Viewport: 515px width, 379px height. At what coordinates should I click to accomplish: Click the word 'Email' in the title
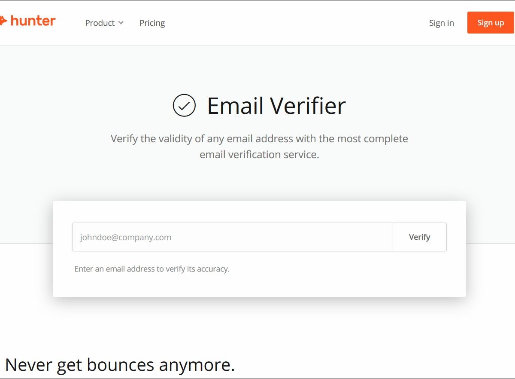(234, 106)
